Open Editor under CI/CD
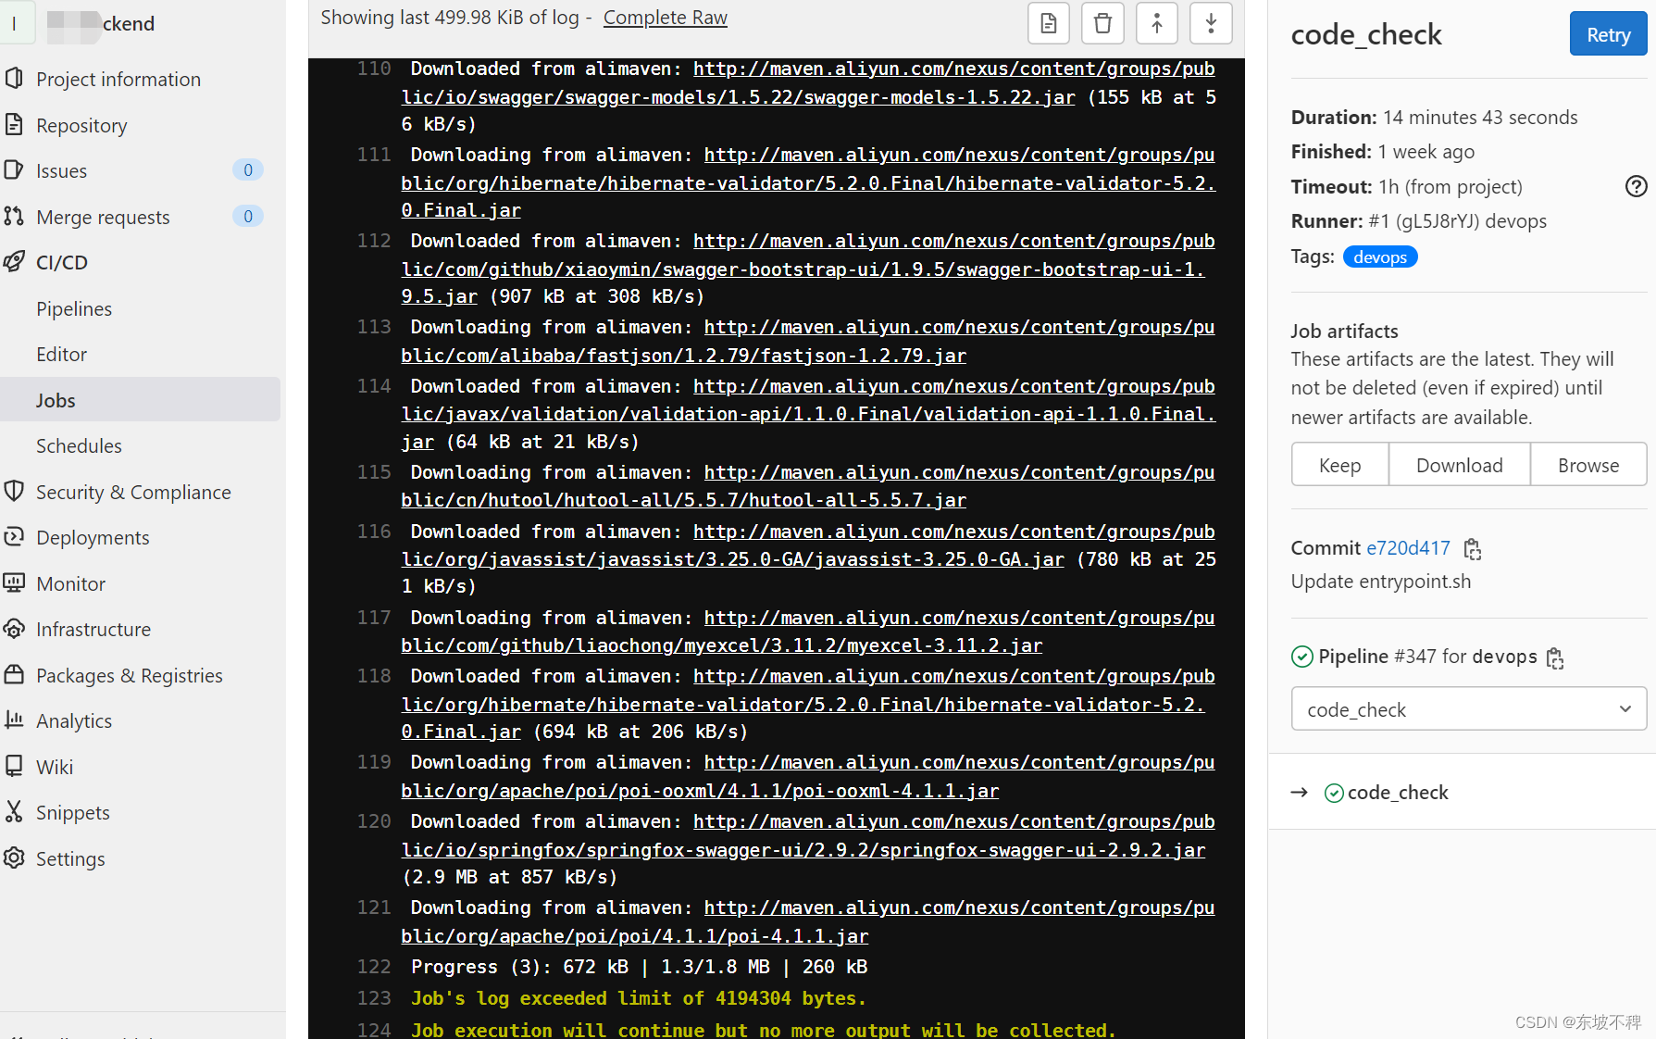Image resolution: width=1656 pixels, height=1039 pixels. (61, 354)
